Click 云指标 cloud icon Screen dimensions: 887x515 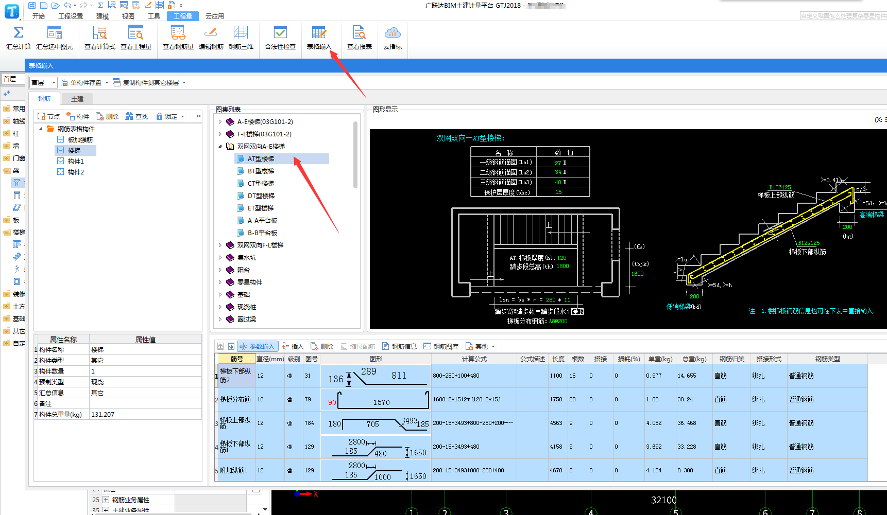point(393,33)
